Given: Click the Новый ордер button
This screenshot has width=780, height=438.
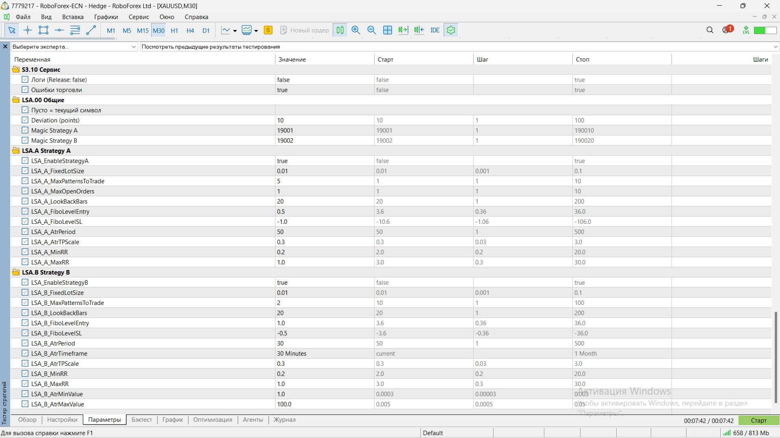Looking at the screenshot, I should click(x=305, y=30).
